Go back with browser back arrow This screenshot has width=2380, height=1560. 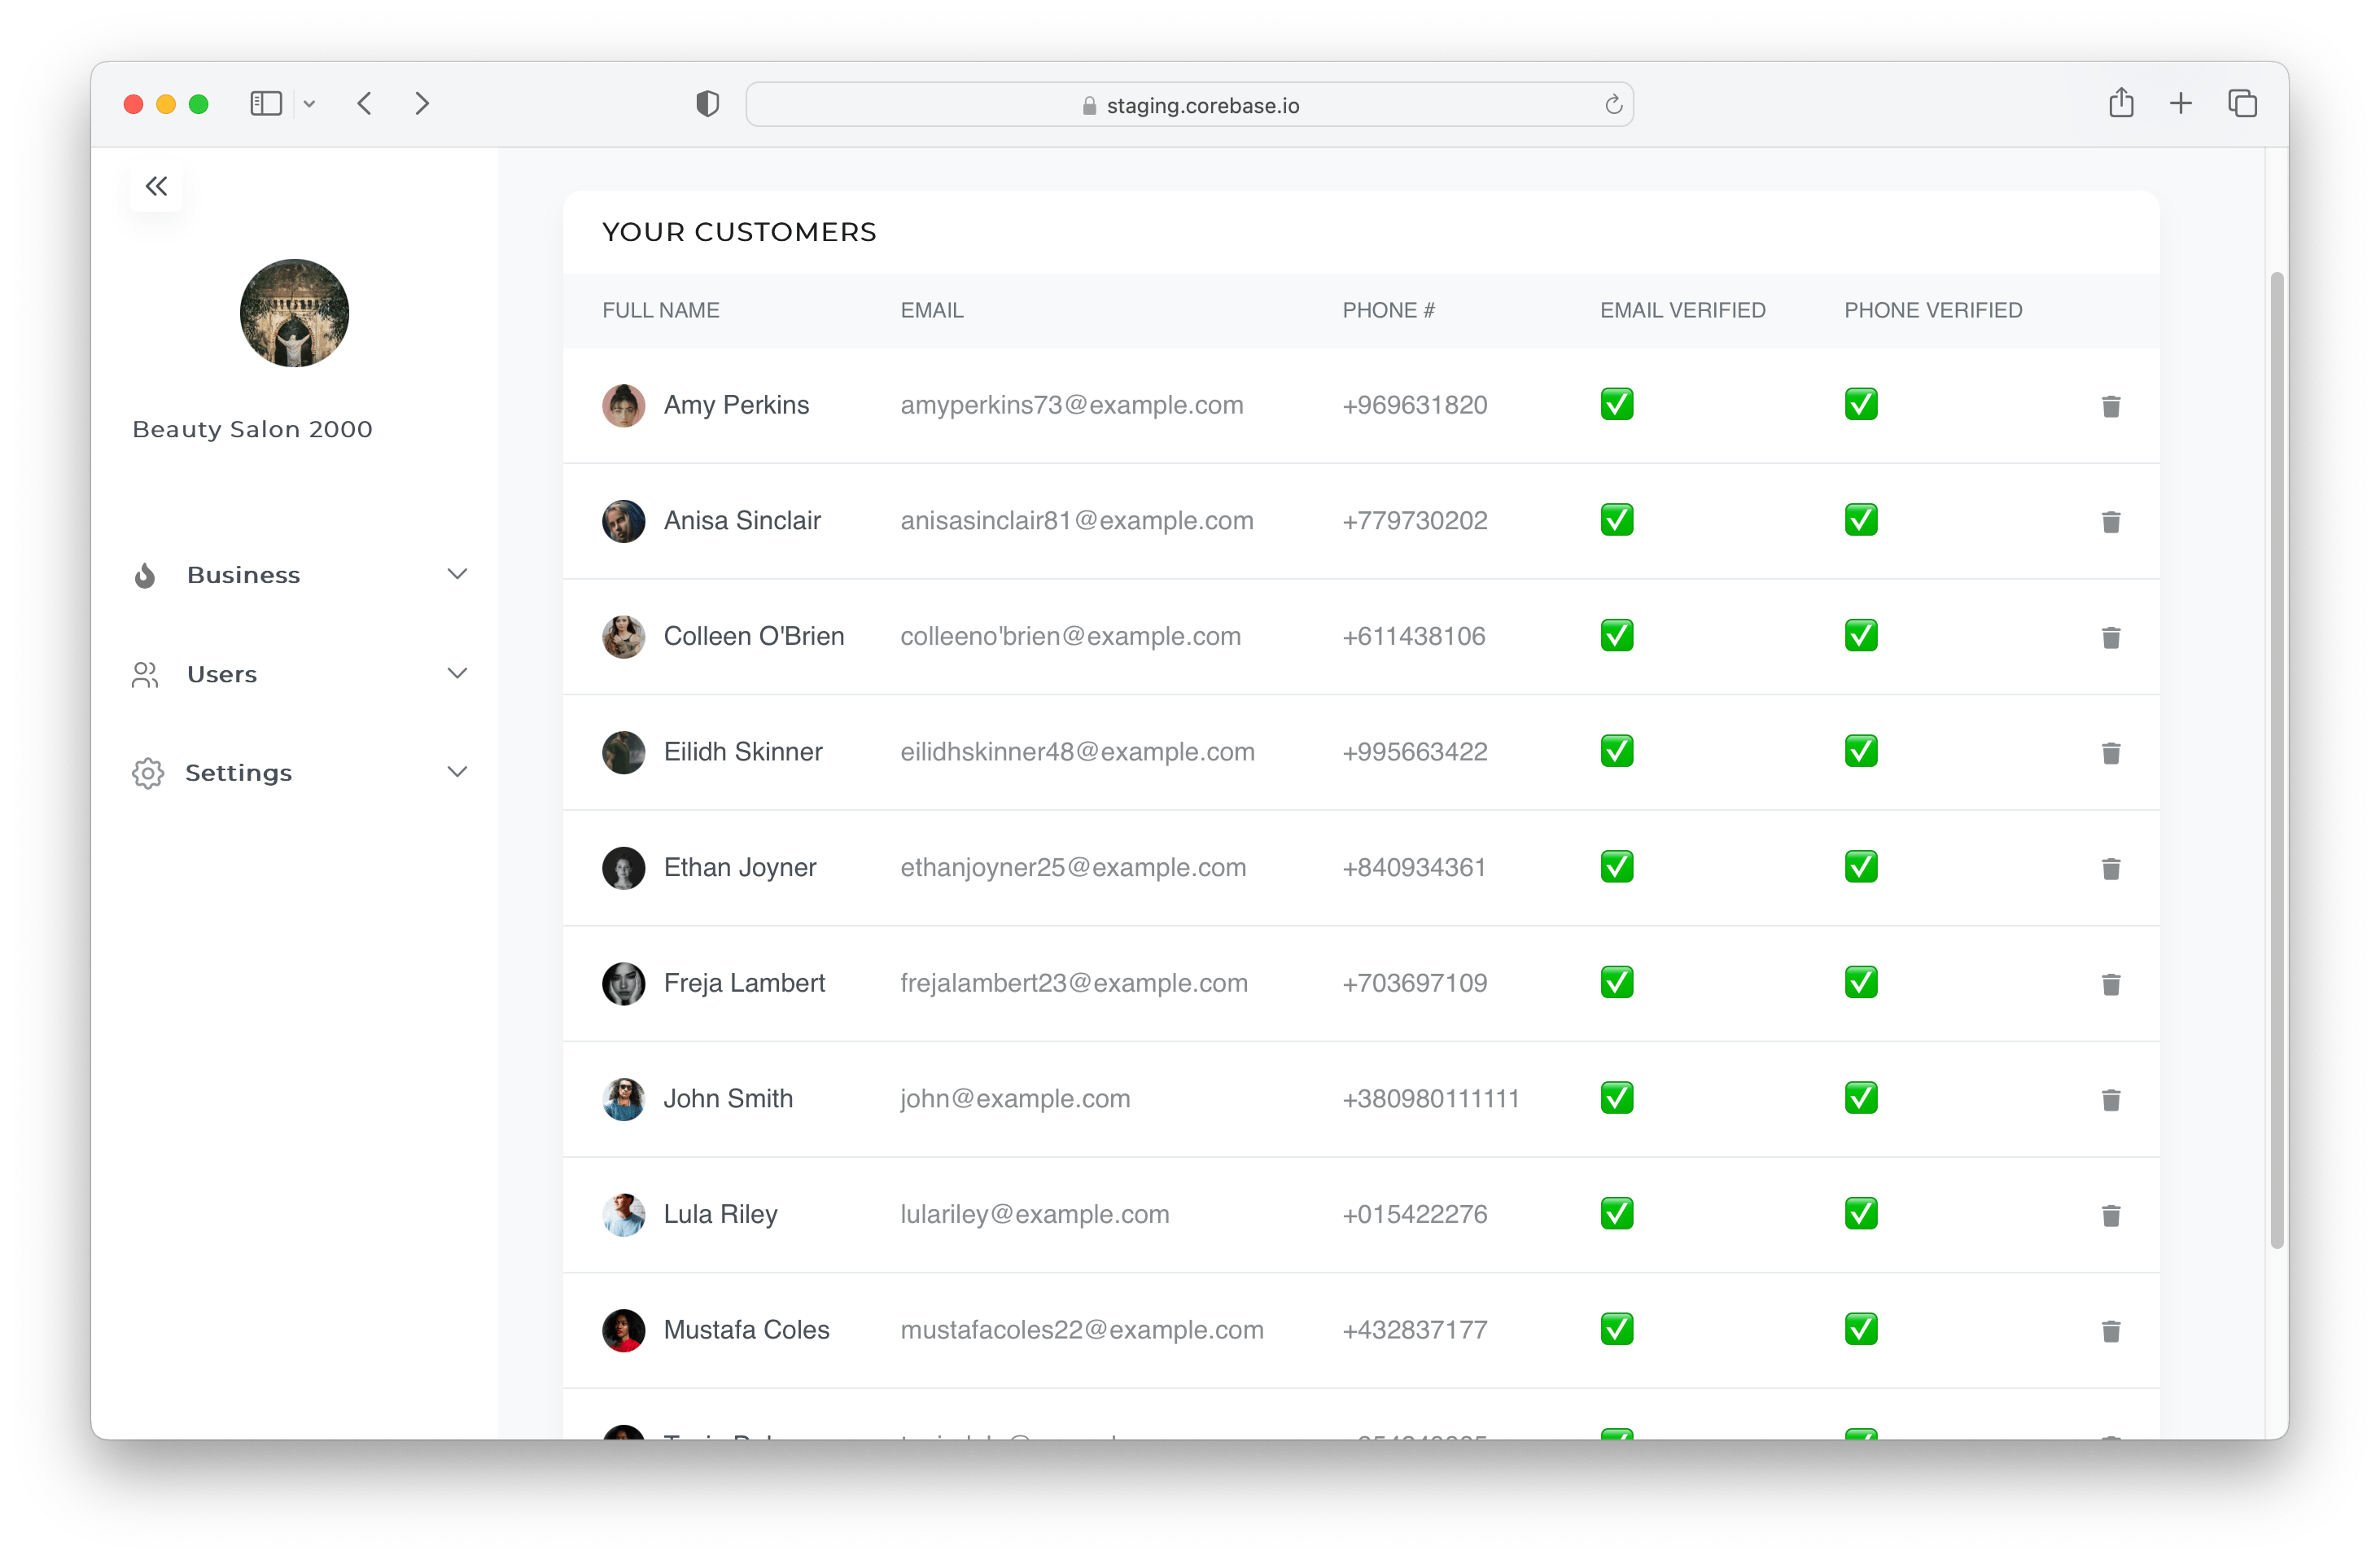click(365, 104)
